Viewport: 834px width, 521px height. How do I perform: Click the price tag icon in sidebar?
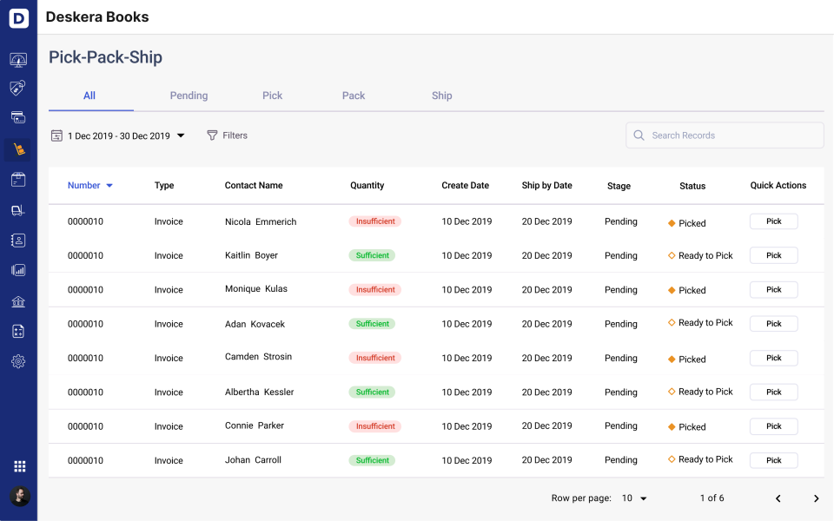[18, 89]
